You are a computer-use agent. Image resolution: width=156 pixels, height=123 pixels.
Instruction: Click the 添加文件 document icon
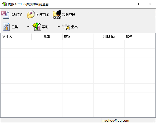pos(5,15)
